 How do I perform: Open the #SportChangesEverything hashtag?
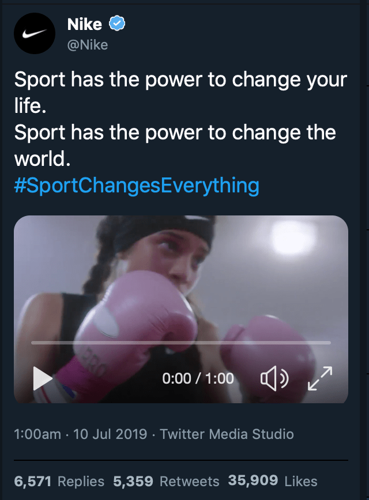137,185
